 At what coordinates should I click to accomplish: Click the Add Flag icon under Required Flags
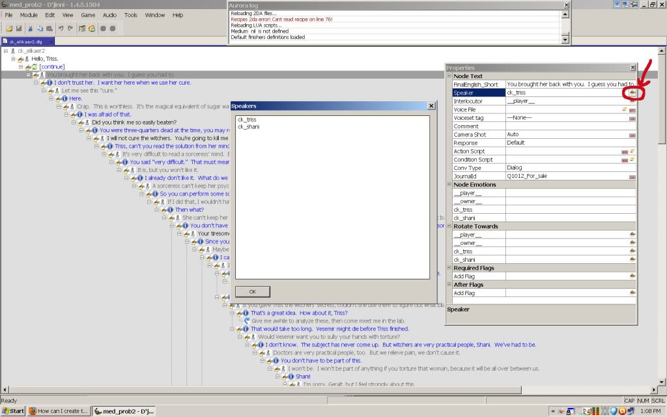click(632, 276)
